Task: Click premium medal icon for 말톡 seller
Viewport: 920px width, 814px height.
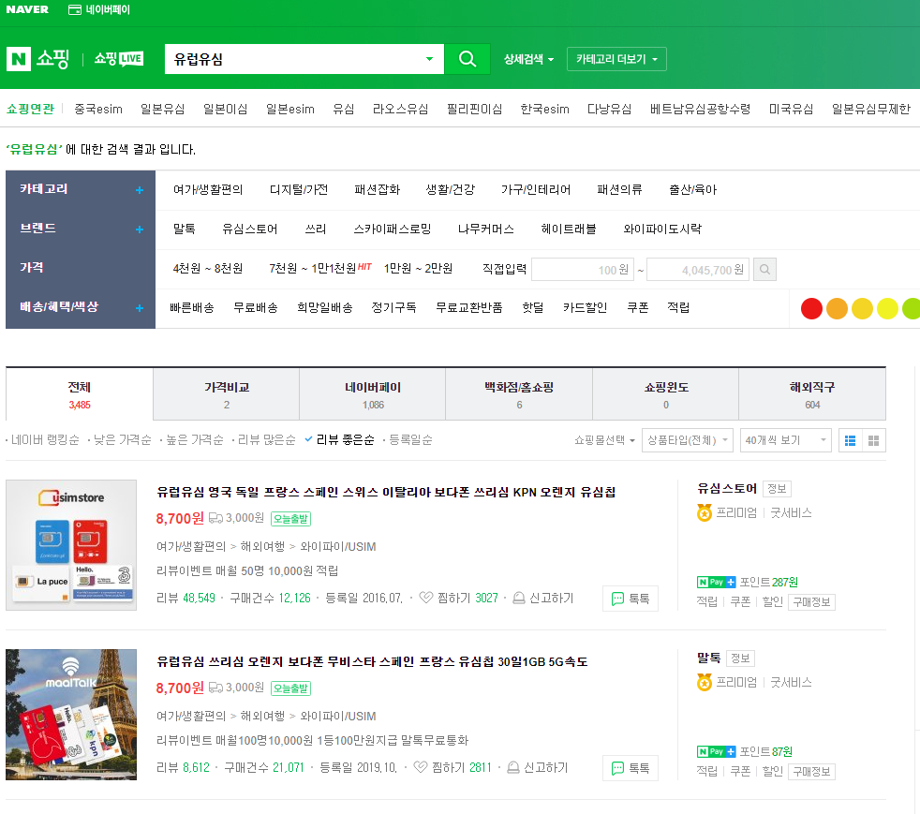Action: pyautogui.click(x=705, y=683)
